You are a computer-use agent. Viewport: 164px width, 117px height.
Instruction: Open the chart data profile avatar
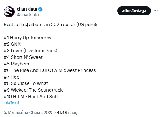[9, 12]
